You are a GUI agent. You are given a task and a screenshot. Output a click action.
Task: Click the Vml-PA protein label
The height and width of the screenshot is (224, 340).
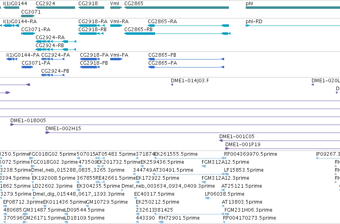click(119, 55)
